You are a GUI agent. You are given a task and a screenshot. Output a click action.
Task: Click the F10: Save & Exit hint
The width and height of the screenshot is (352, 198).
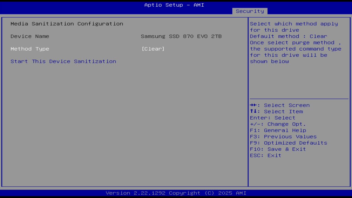click(x=278, y=149)
